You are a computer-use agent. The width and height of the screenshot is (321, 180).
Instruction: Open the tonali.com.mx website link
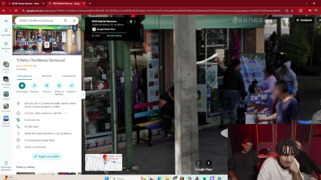[32, 120]
